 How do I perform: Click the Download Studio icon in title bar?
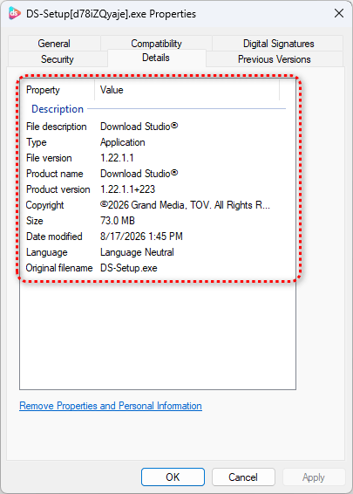pyautogui.click(x=15, y=13)
